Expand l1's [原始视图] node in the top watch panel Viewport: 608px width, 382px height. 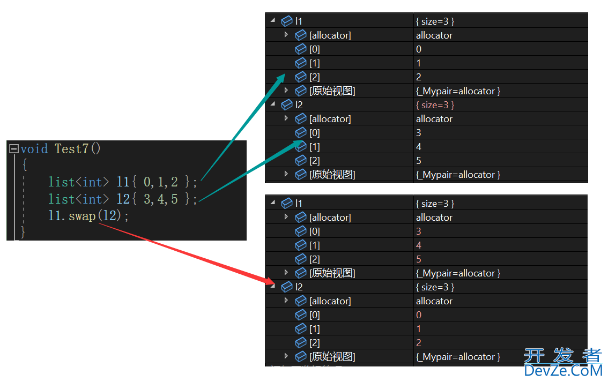[286, 90]
